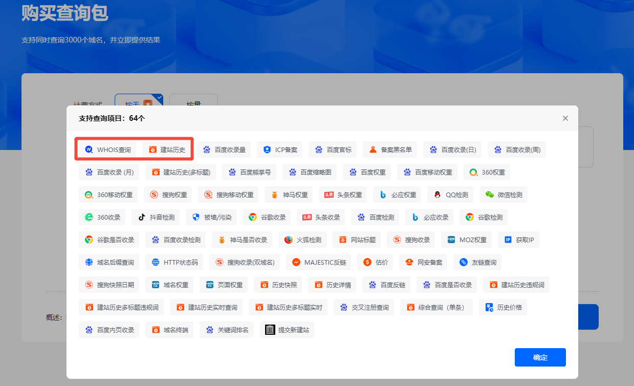This screenshot has width=634, height=386.
Task: Select the HTTP状态码 icon
Action: coord(155,262)
